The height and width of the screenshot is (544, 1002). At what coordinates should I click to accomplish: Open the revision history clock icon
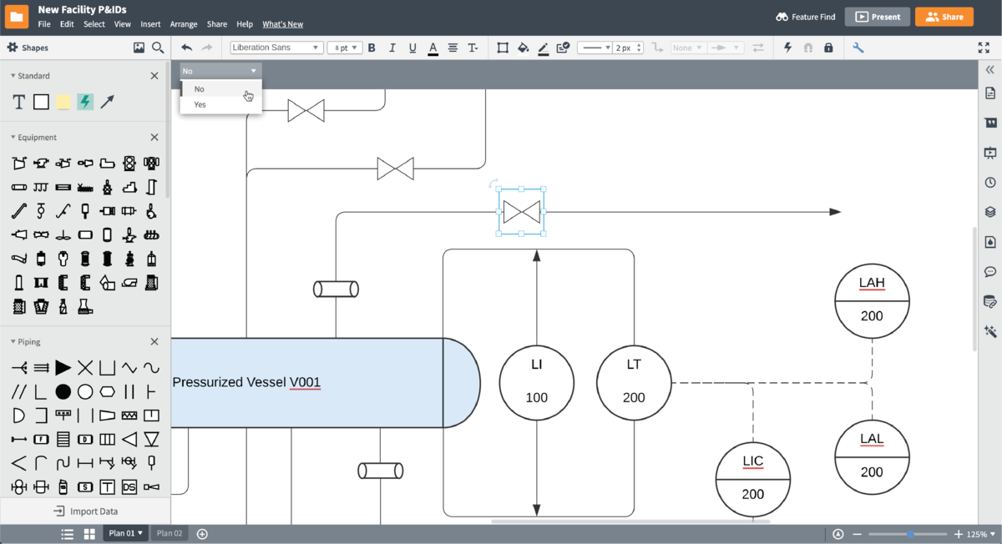990,183
